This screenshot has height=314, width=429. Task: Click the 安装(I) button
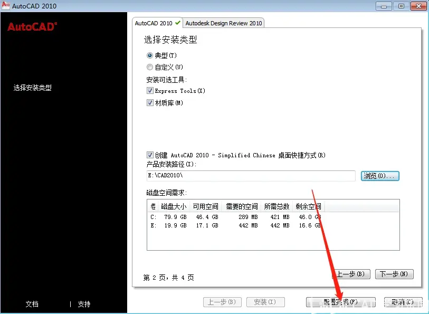[265, 302]
